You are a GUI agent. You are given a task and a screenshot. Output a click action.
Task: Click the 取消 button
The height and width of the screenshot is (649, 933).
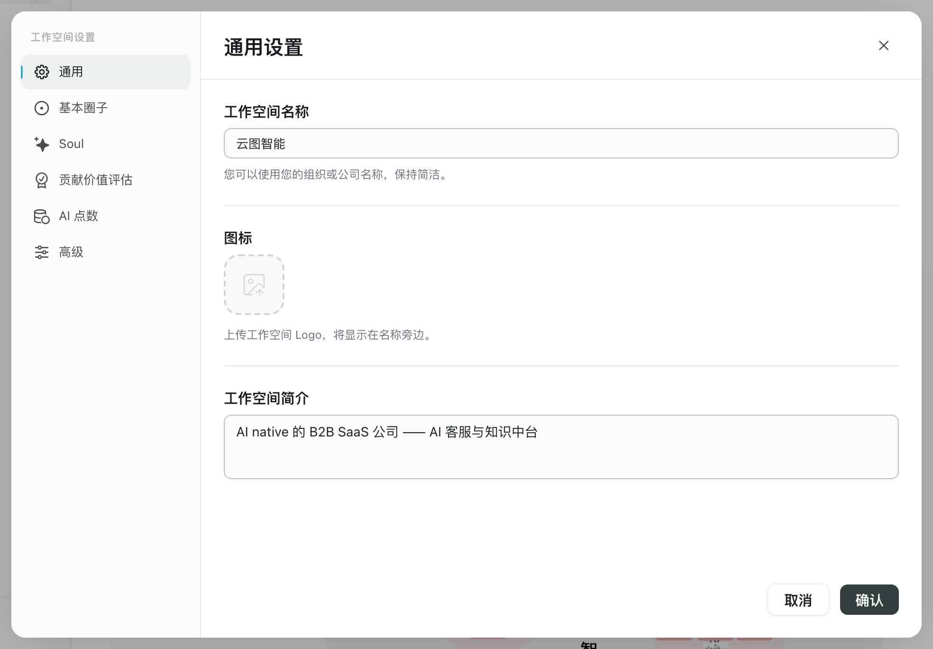[x=798, y=600]
